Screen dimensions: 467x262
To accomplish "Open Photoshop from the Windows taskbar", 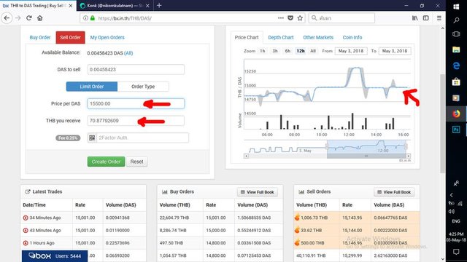I will (456, 130).
